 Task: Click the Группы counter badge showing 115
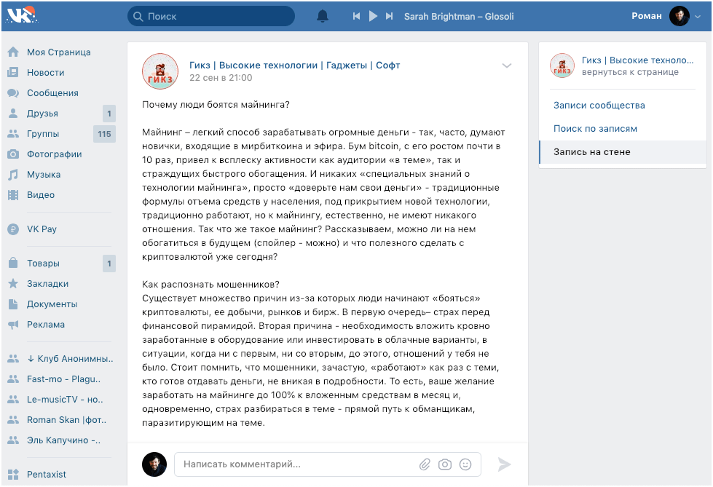point(104,134)
